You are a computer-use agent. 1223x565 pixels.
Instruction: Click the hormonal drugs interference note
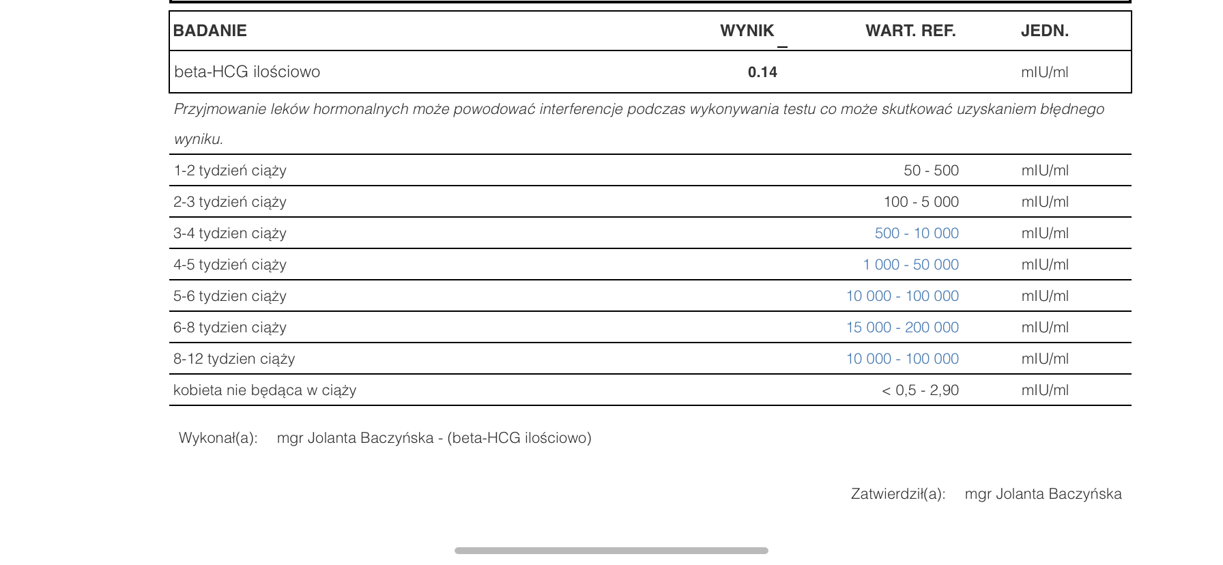638,110
